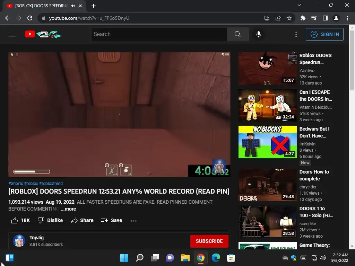355x266 pixels.
Task: Click the SIGN IN button
Action: (x=324, y=34)
